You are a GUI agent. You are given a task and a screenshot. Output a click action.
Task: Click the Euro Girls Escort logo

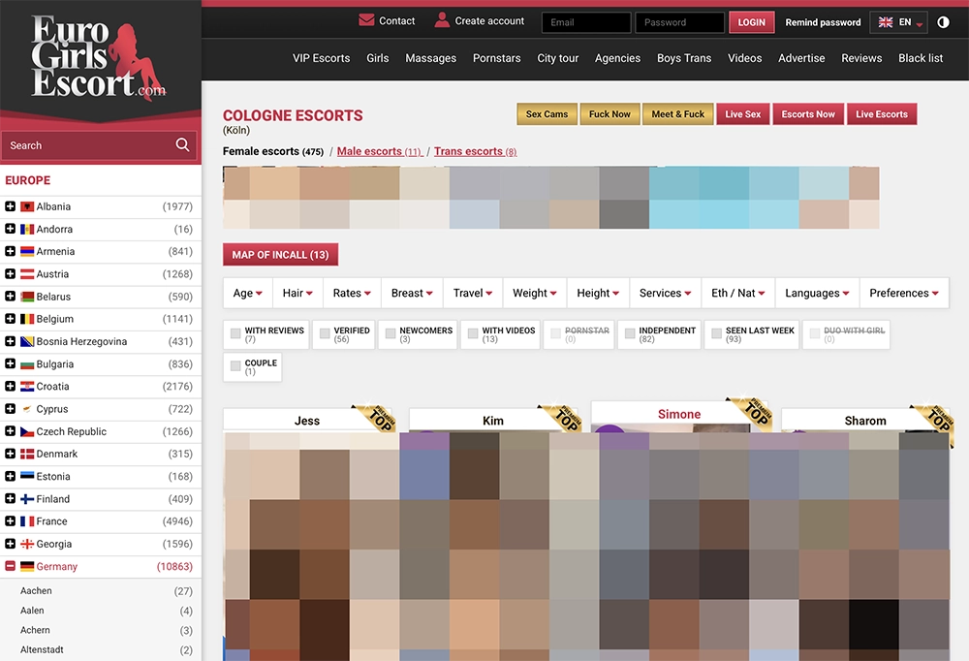pos(99,57)
